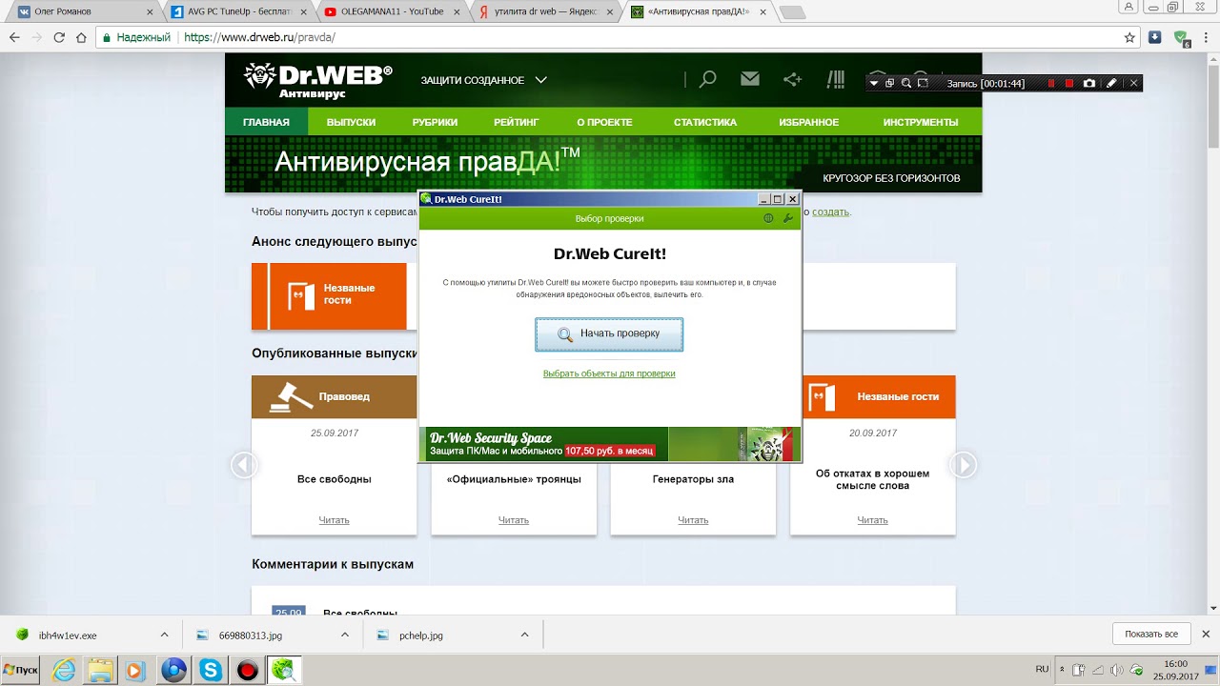This screenshot has height=686, width=1220.
Task: Expand options for 669880313.jpg download
Action: click(344, 635)
